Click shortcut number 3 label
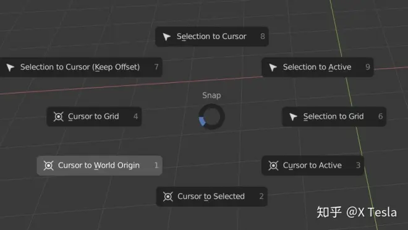 coord(358,165)
